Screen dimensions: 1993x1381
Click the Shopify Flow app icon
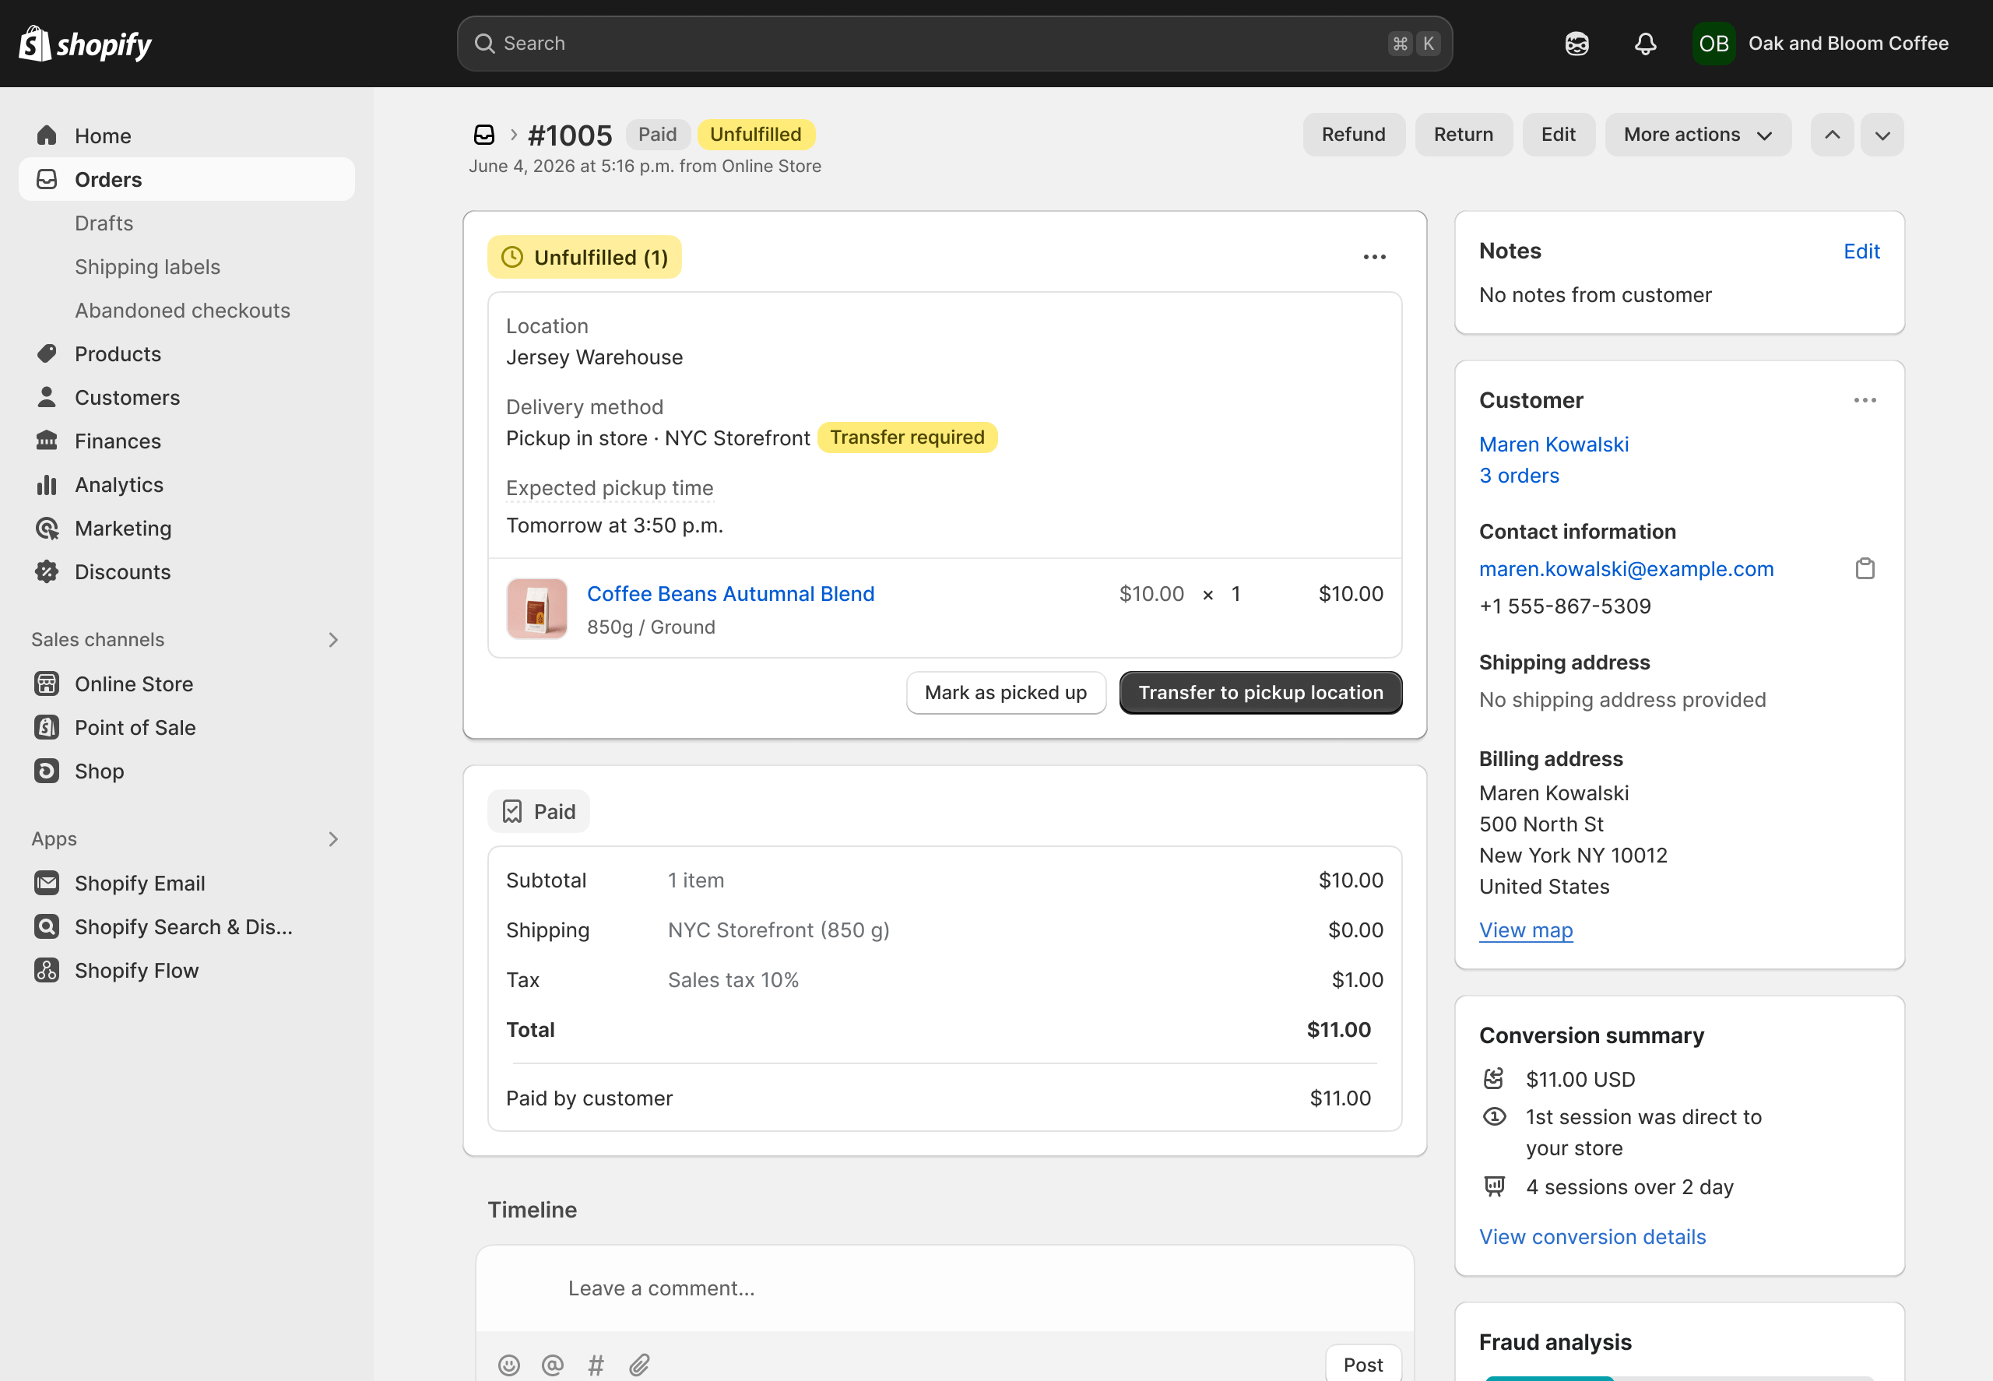tap(47, 970)
